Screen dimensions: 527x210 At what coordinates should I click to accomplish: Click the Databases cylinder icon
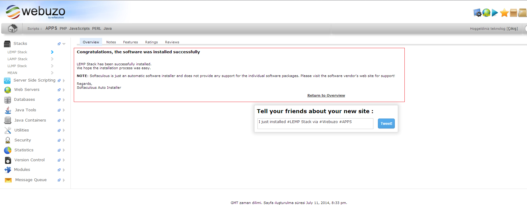[x=8, y=100]
